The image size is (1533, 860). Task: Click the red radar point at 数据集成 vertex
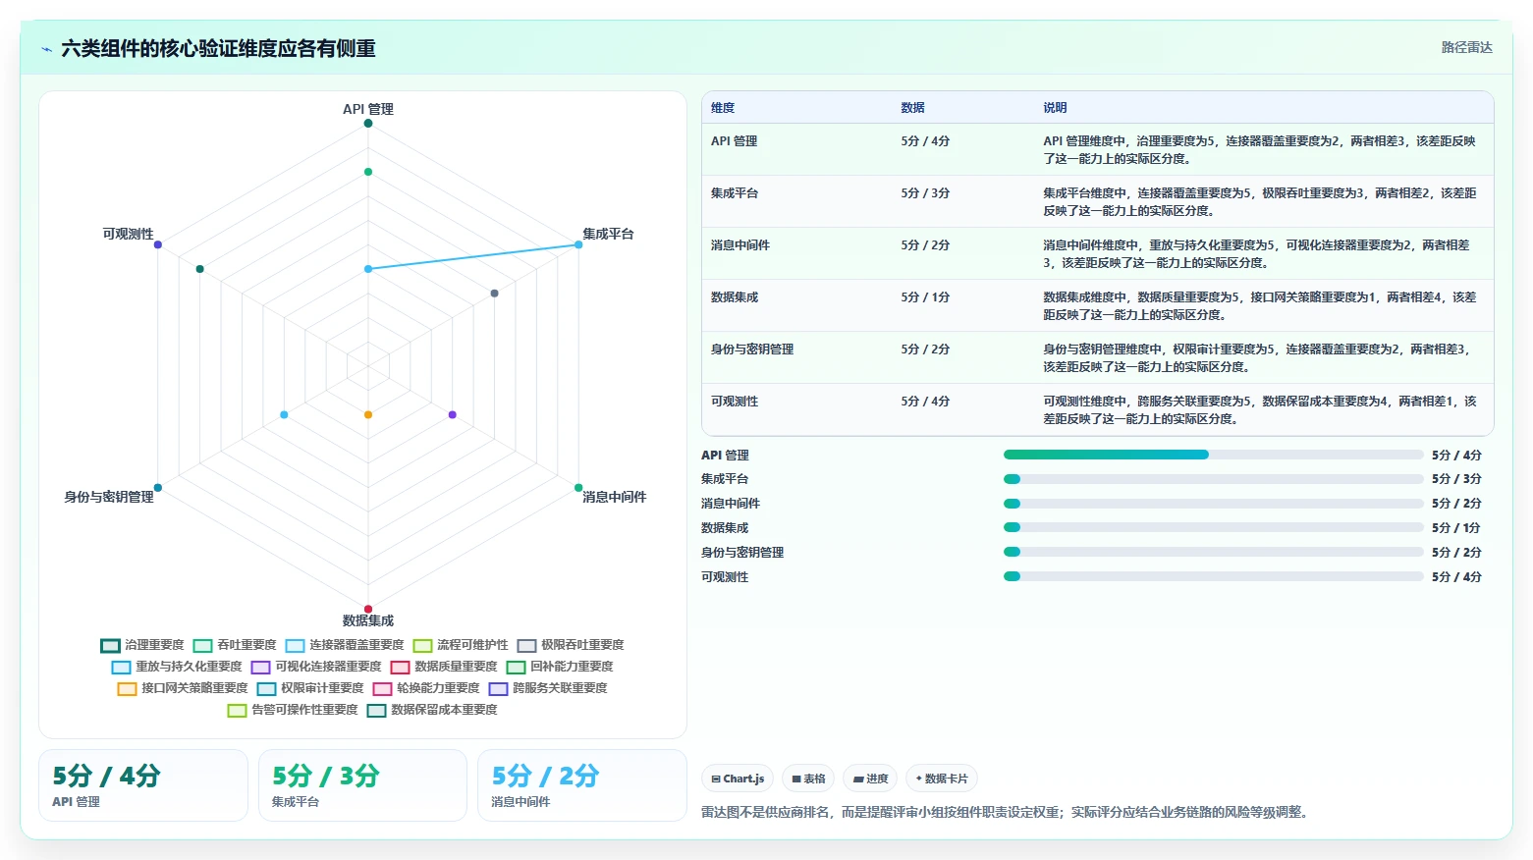(x=368, y=609)
